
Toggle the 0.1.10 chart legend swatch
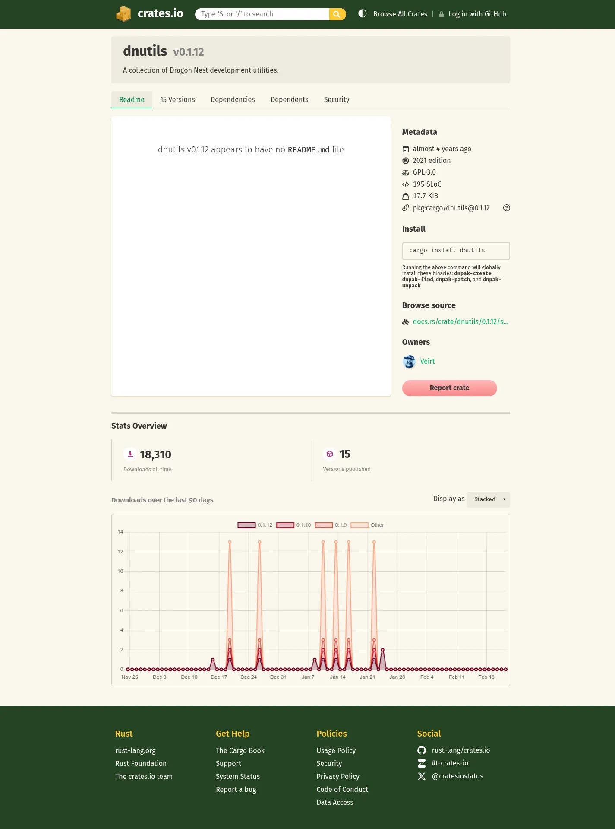click(285, 525)
